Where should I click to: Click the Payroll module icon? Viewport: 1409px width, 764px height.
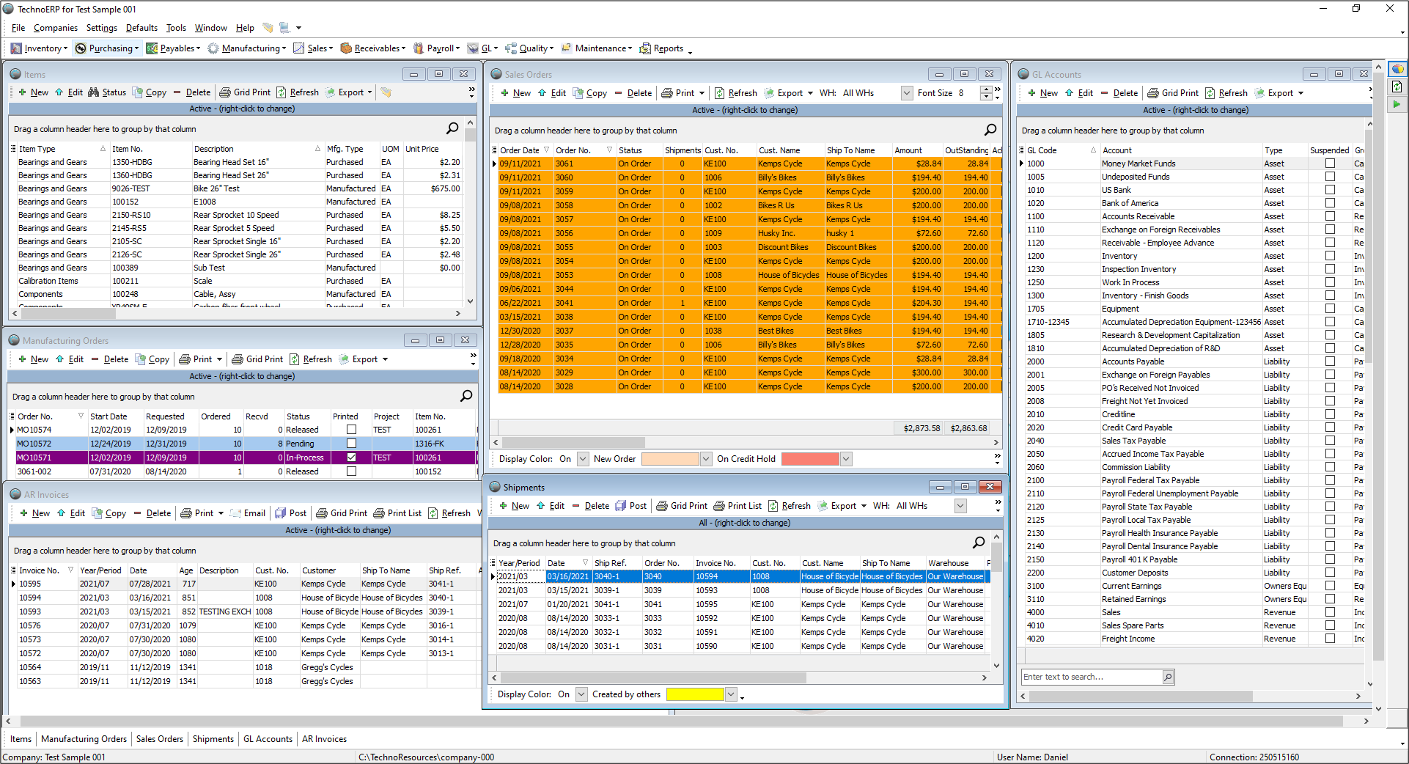click(x=419, y=48)
